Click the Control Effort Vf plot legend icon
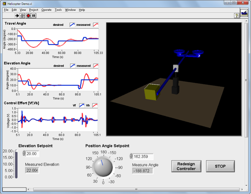Image resolution: width=251 pixels, height=194 pixels. 82,106
